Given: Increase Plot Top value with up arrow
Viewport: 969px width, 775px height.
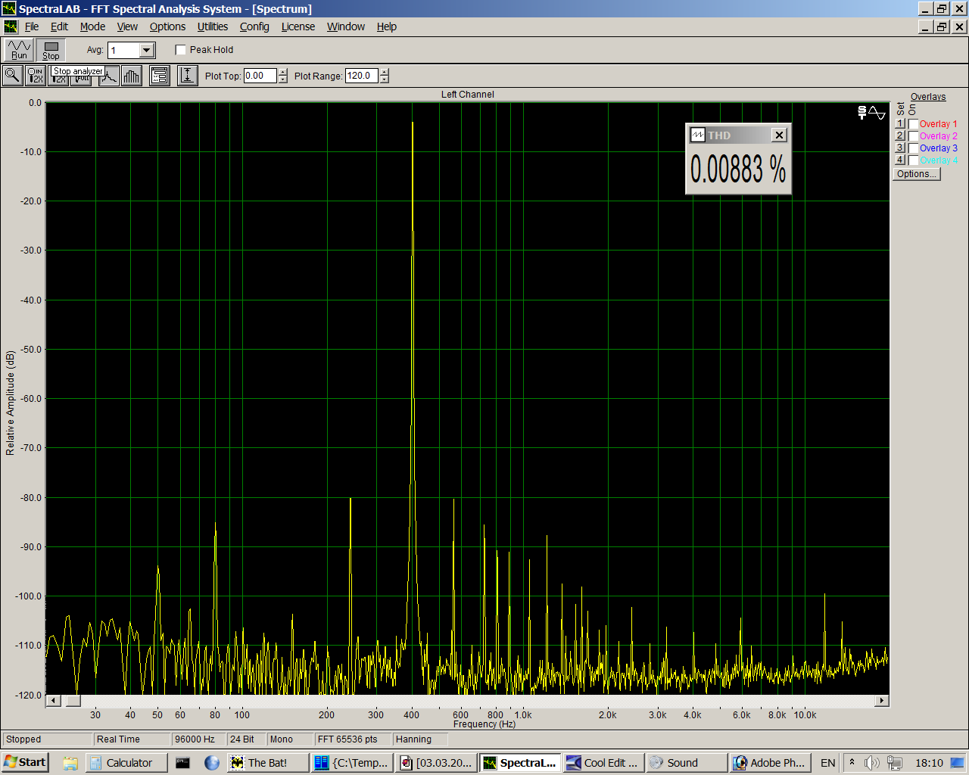Looking at the screenshot, I should coord(283,72).
